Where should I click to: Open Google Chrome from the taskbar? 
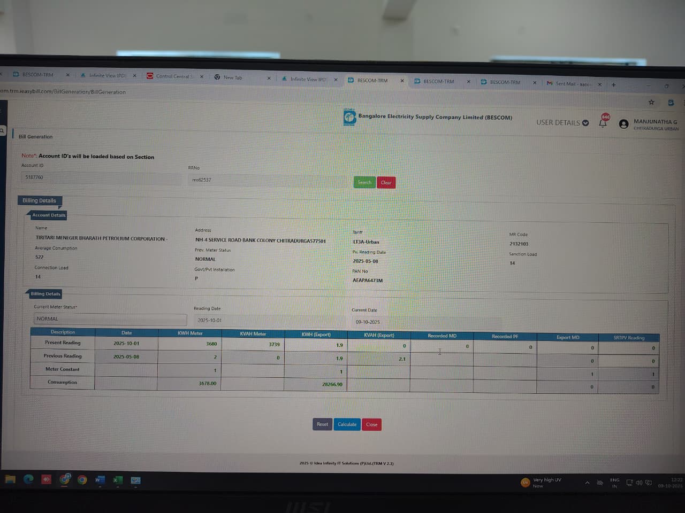click(x=82, y=480)
